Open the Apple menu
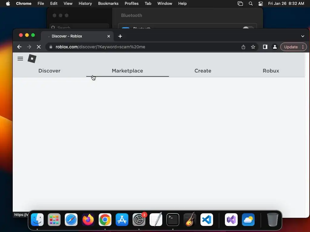The image size is (310, 232). [8, 4]
